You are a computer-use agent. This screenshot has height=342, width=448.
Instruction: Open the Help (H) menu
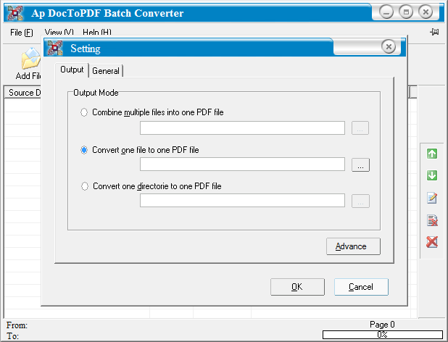[x=97, y=33]
